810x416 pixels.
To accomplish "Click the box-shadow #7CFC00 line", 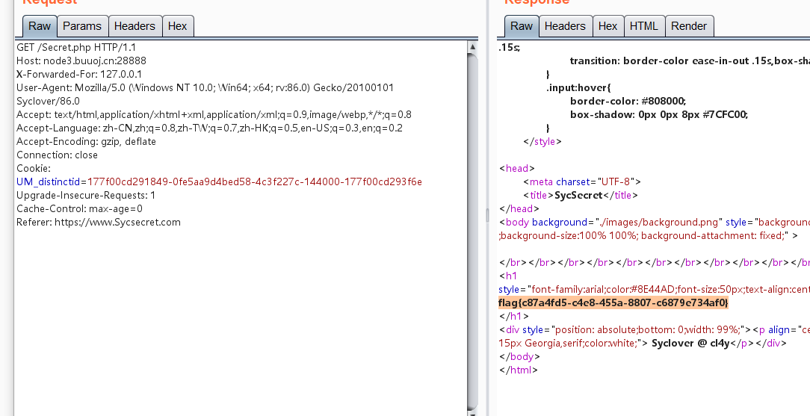I will coord(659,114).
